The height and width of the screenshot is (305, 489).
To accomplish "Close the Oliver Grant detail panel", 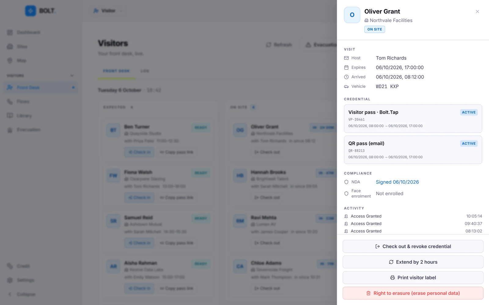I will point(477,12).
